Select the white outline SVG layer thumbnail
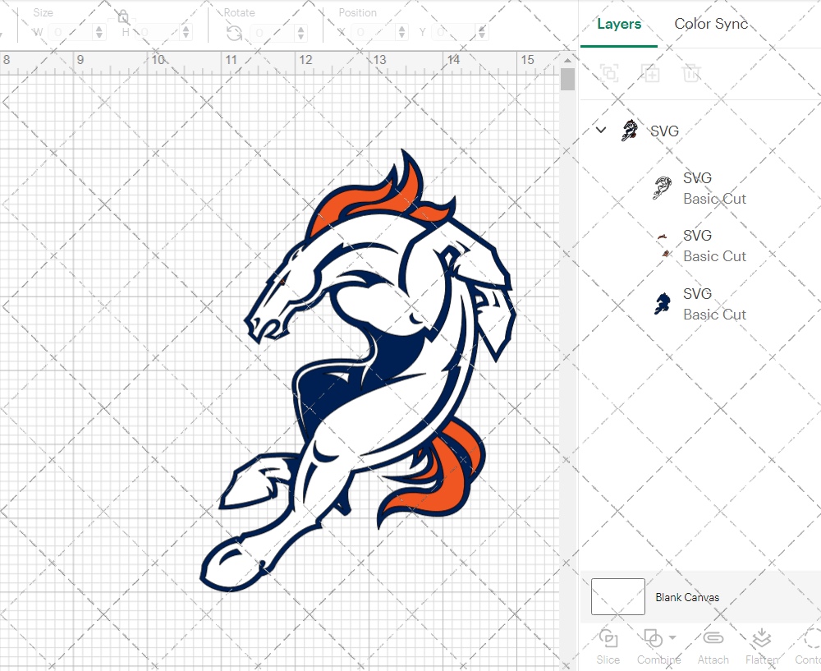821x671 pixels. tap(663, 188)
